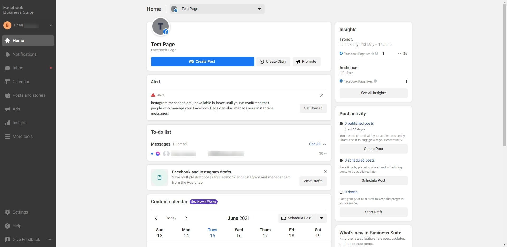Close the Facebook and Instagram drafts card
507x247 pixels.
(x=325, y=171)
